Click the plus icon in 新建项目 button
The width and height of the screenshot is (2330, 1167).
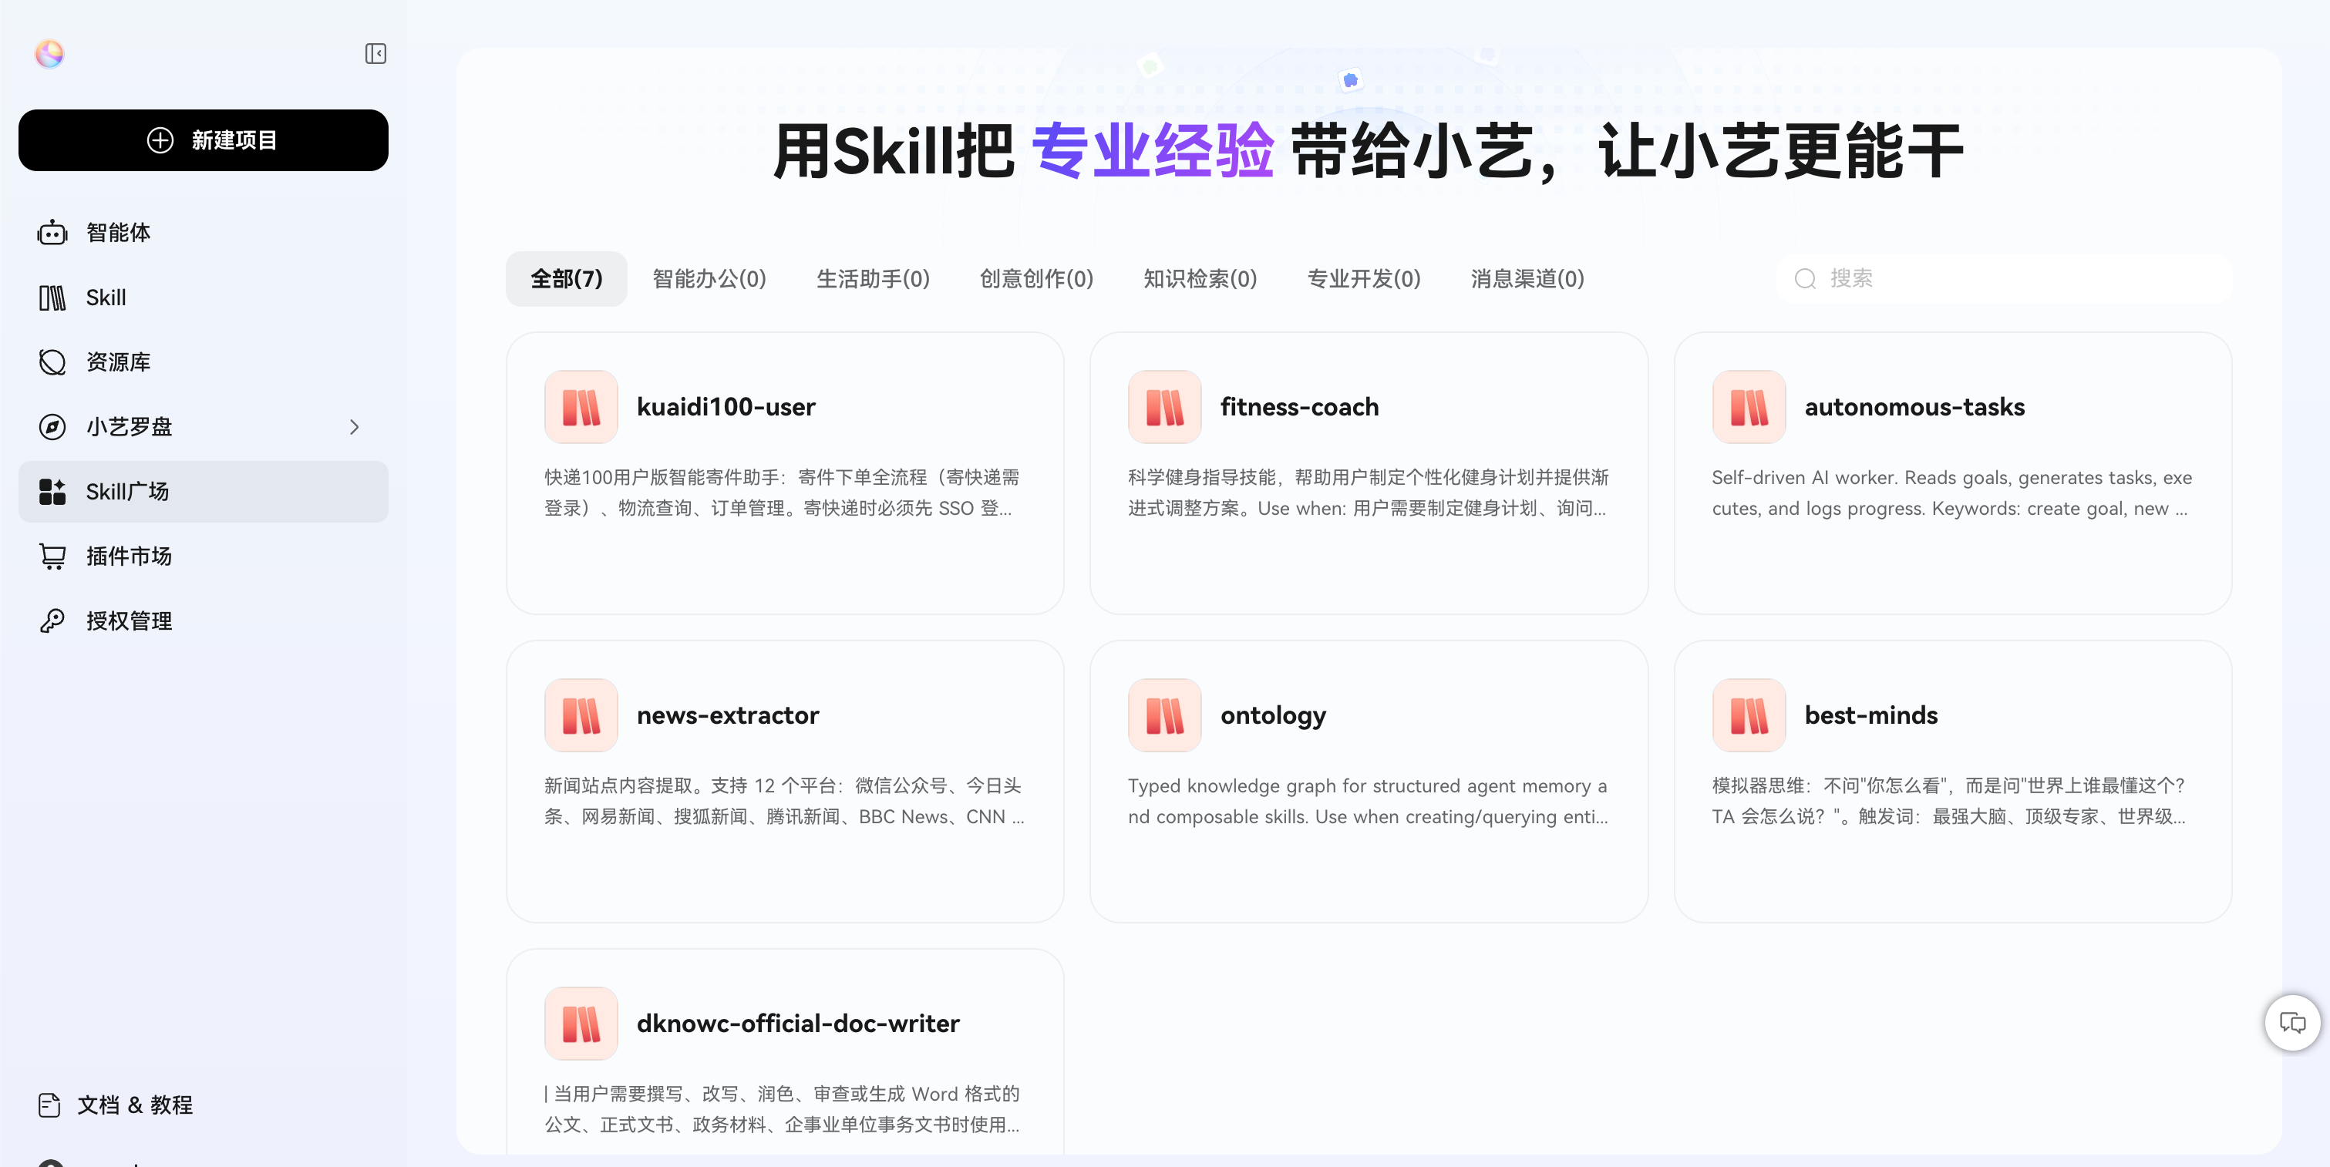tap(160, 140)
